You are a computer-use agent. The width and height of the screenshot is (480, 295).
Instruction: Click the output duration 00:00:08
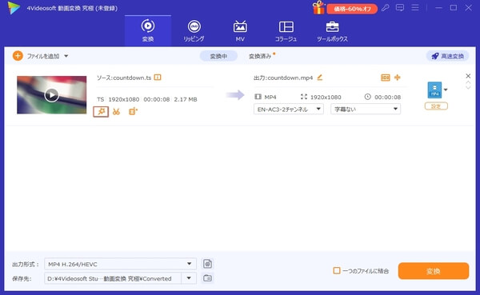387,97
